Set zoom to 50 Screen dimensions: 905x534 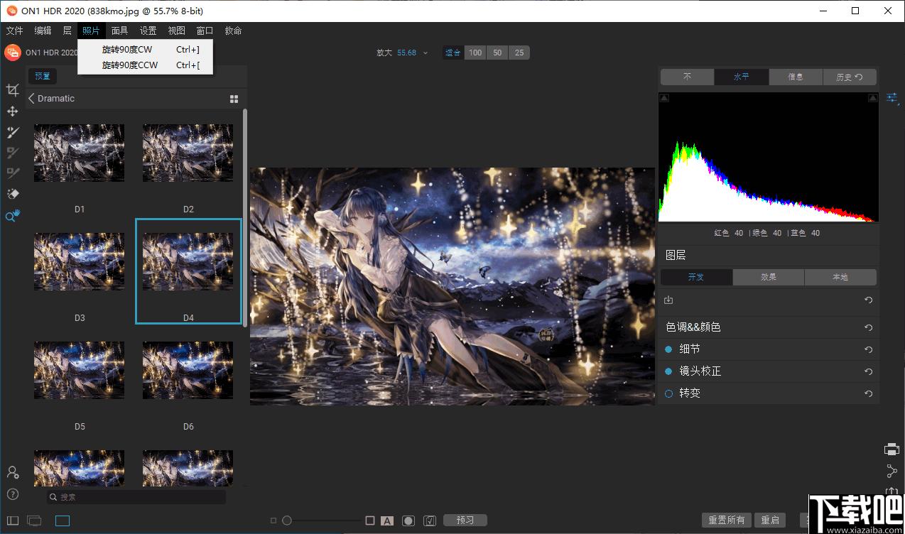click(497, 53)
